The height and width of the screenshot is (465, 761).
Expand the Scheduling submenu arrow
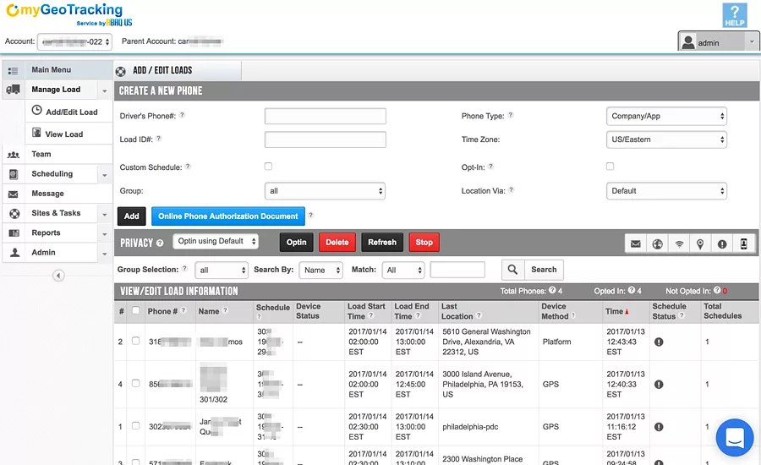[104, 175]
